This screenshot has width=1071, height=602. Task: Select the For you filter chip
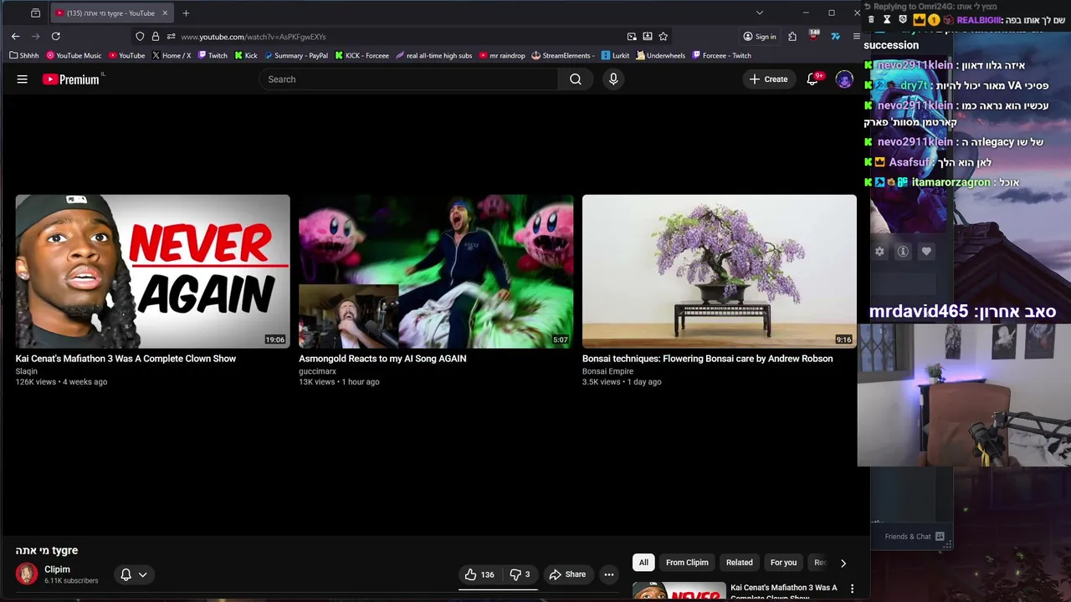tap(783, 563)
